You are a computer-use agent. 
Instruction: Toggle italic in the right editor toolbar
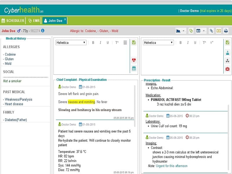coord(188,43)
